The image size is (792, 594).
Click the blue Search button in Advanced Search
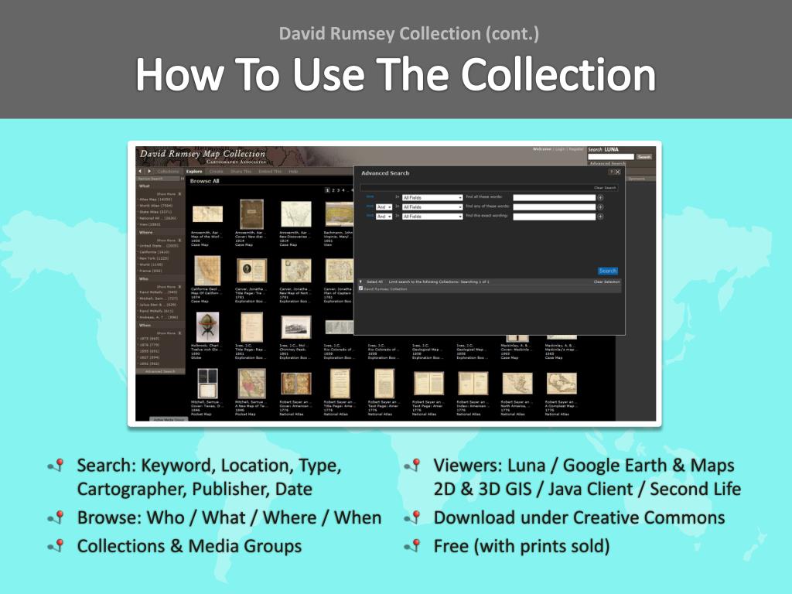pyautogui.click(x=608, y=271)
